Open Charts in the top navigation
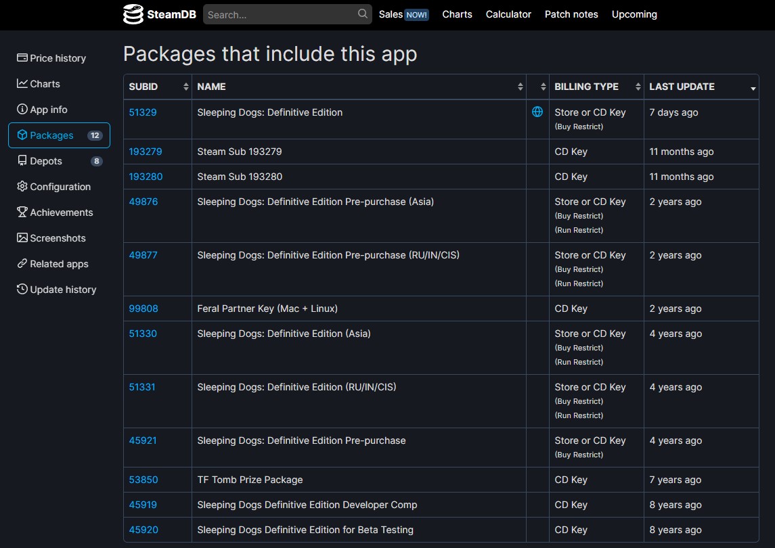Image resolution: width=775 pixels, height=548 pixels. coord(457,14)
